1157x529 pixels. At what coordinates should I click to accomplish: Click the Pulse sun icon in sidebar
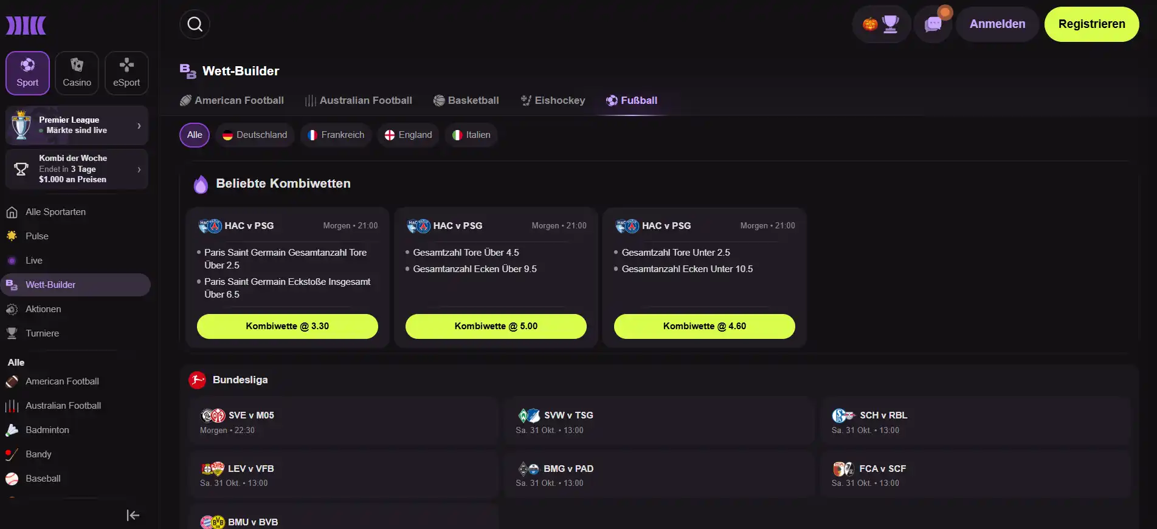click(x=12, y=236)
